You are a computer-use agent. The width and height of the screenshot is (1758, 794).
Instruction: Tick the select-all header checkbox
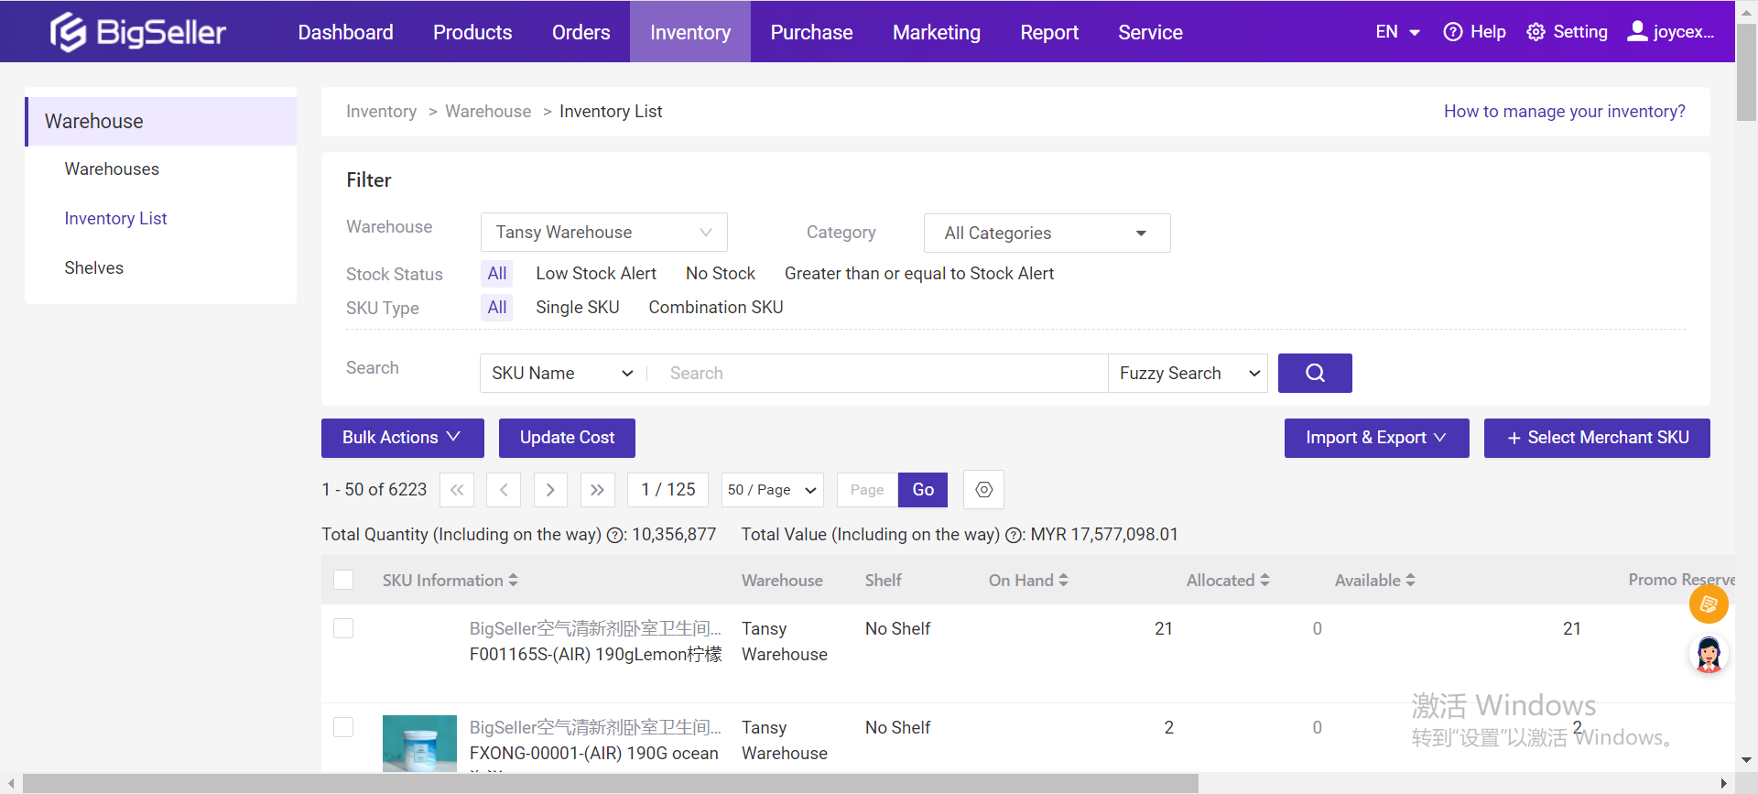[x=343, y=580]
